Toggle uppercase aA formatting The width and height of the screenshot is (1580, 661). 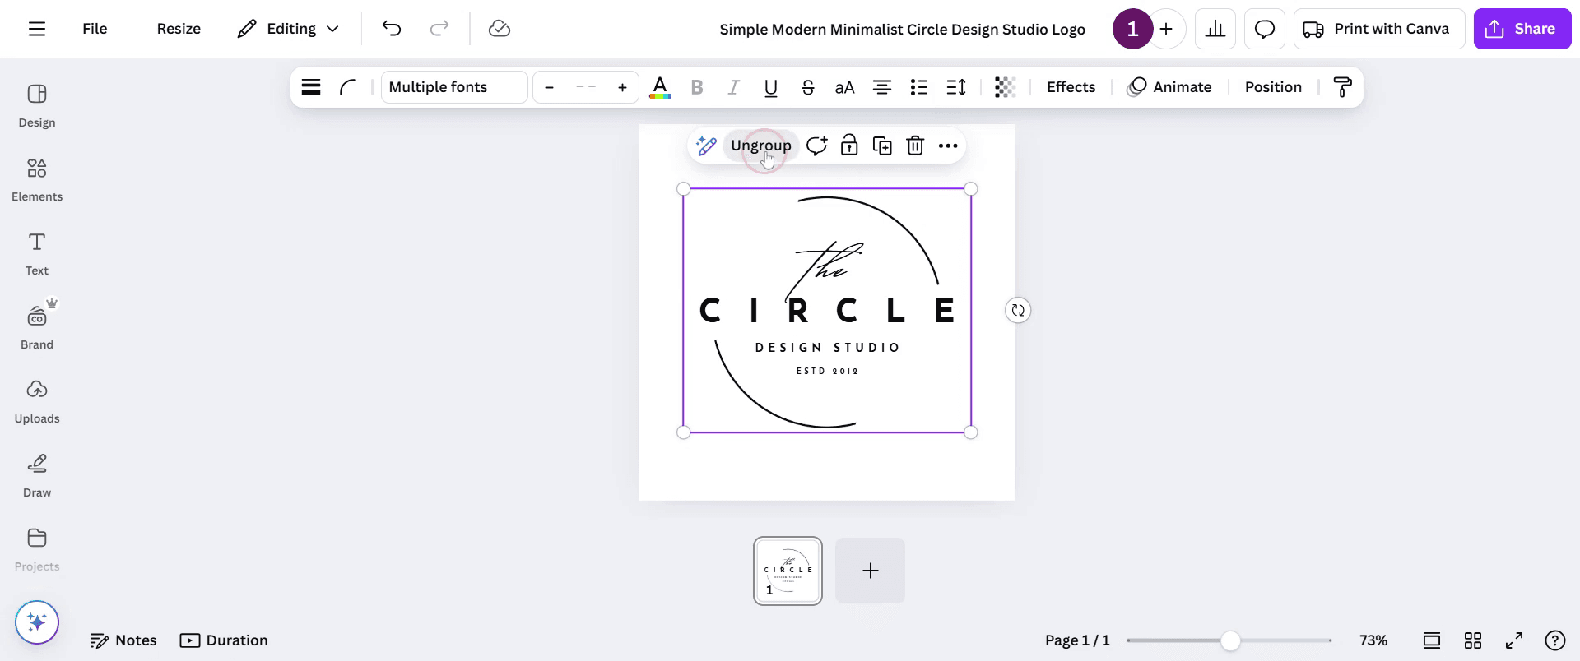pyautogui.click(x=845, y=87)
